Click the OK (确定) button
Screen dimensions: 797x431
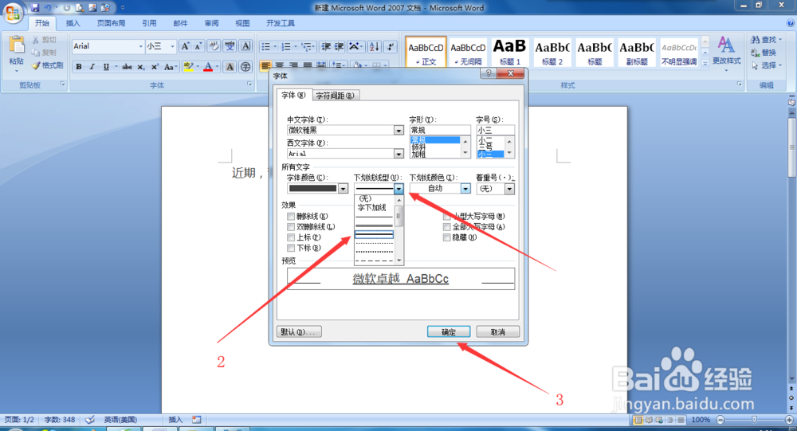[x=448, y=332]
